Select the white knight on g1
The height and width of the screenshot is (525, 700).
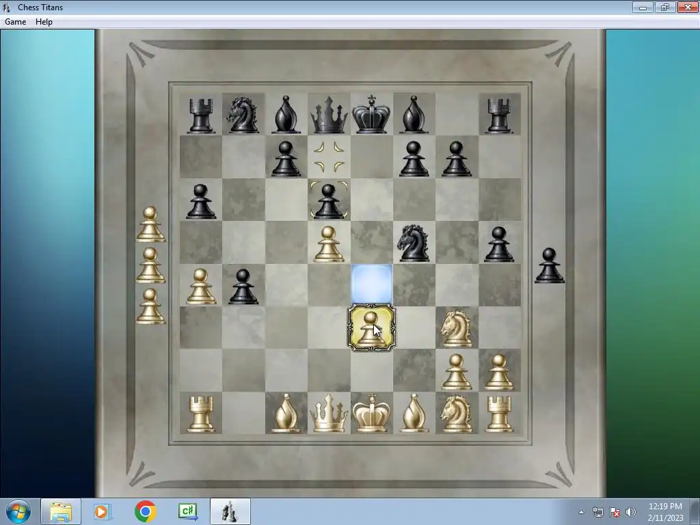457,414
